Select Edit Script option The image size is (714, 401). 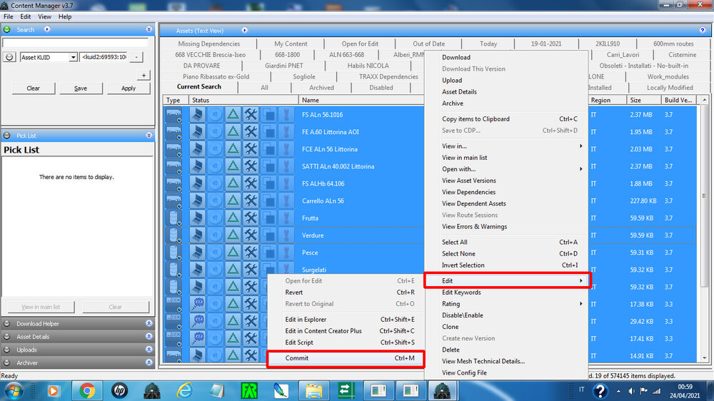(x=346, y=342)
